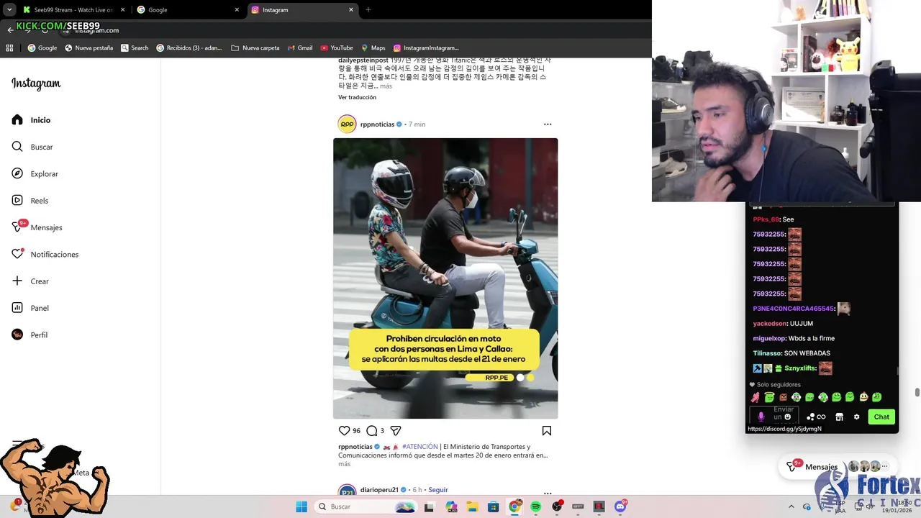This screenshot has height=518, width=921.
Task: Click the Kick chat scrollbar
Action: tap(897, 371)
